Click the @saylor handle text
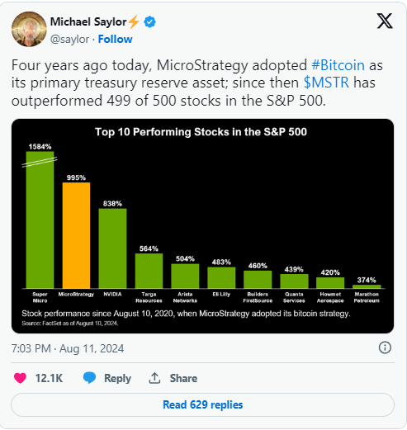This screenshot has width=407, height=430. (69, 40)
